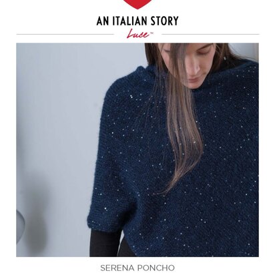Click the divider line right of Luce
The width and height of the screenshot is (275, 275).
(210, 35)
